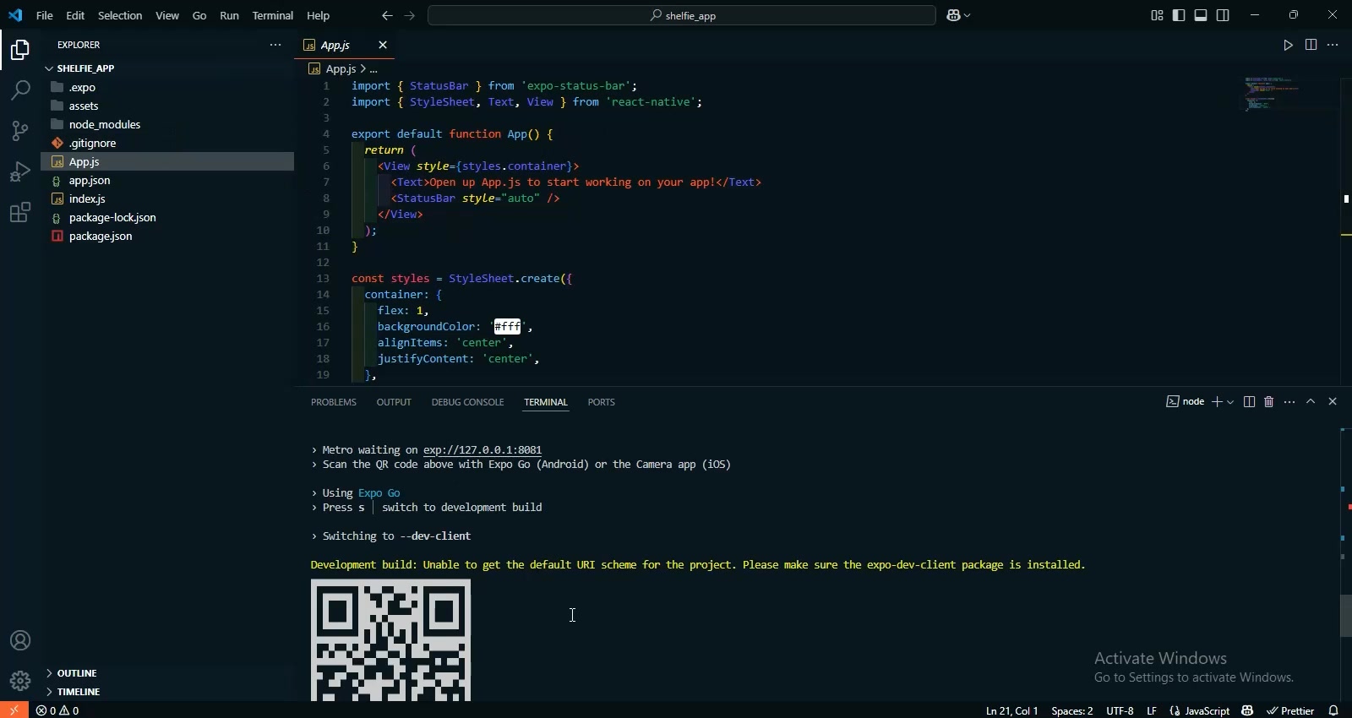Open editor More Actions ellipsis
Image resolution: width=1352 pixels, height=718 pixels.
click(x=1333, y=46)
